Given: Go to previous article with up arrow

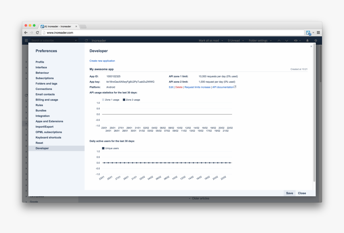Looking at the screenshot, I should click(x=279, y=40).
